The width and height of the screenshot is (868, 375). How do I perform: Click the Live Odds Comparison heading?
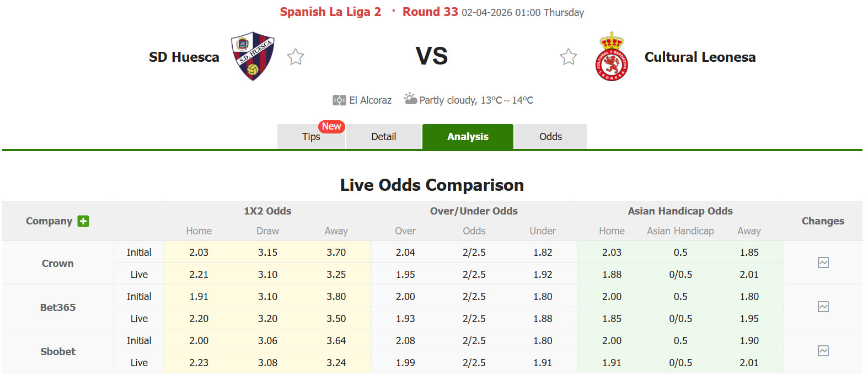[x=432, y=185]
